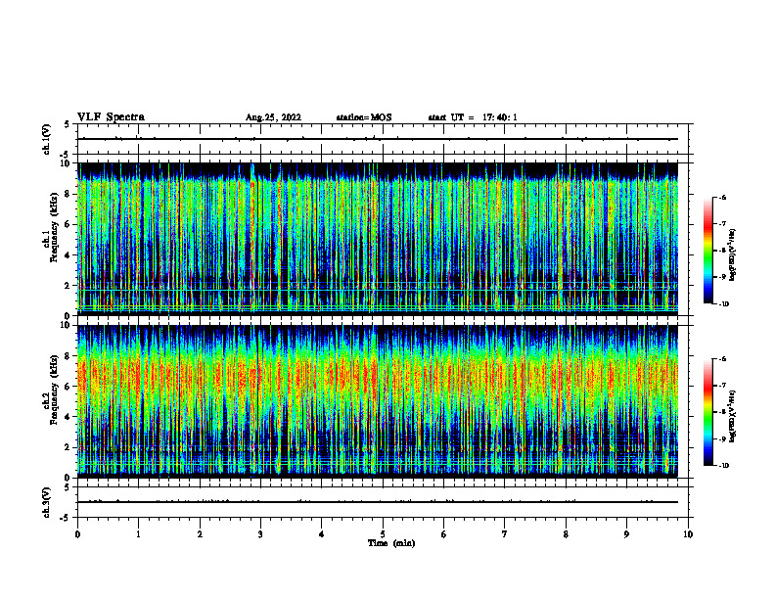Screen dimensions: 775x599
Task: Click time axis tick label '1'
Action: [x=139, y=534]
